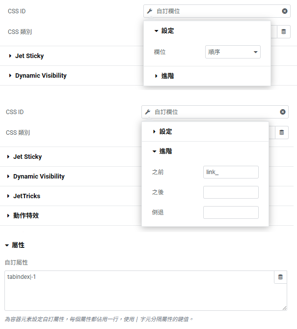Clear the upper CSS ID dynamic tag
Viewport: 297px width, 329px height.
[285, 11]
